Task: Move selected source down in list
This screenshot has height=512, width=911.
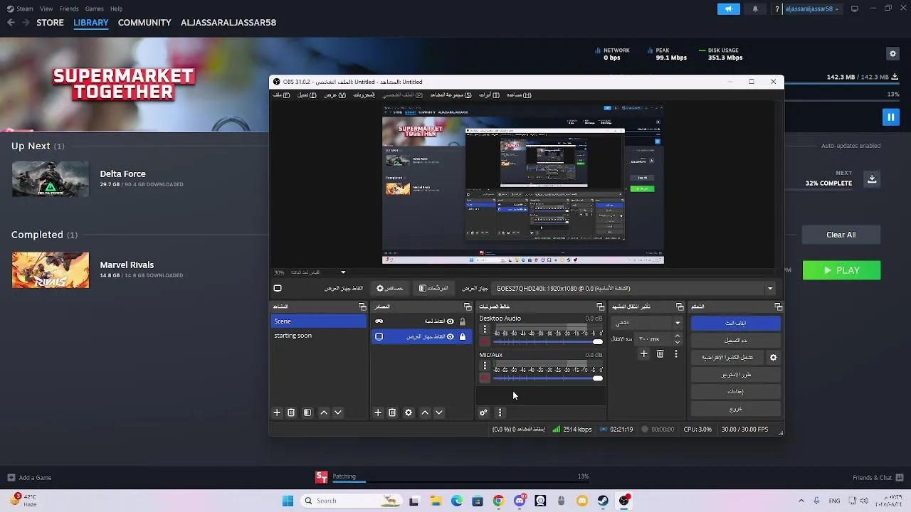Action: click(439, 412)
